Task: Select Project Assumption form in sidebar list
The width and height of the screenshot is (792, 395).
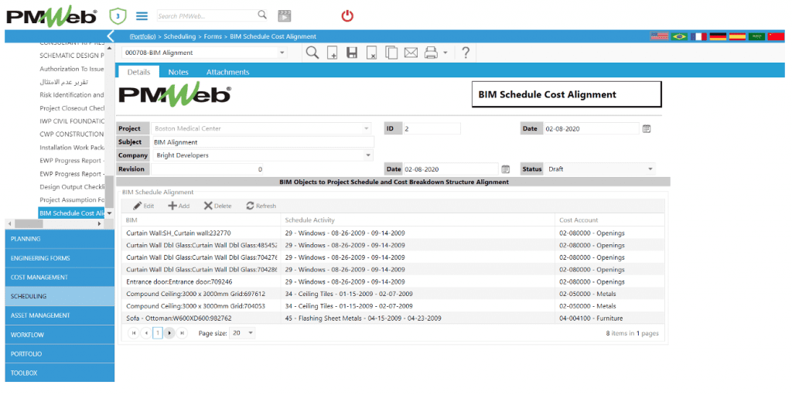Action: [71, 200]
